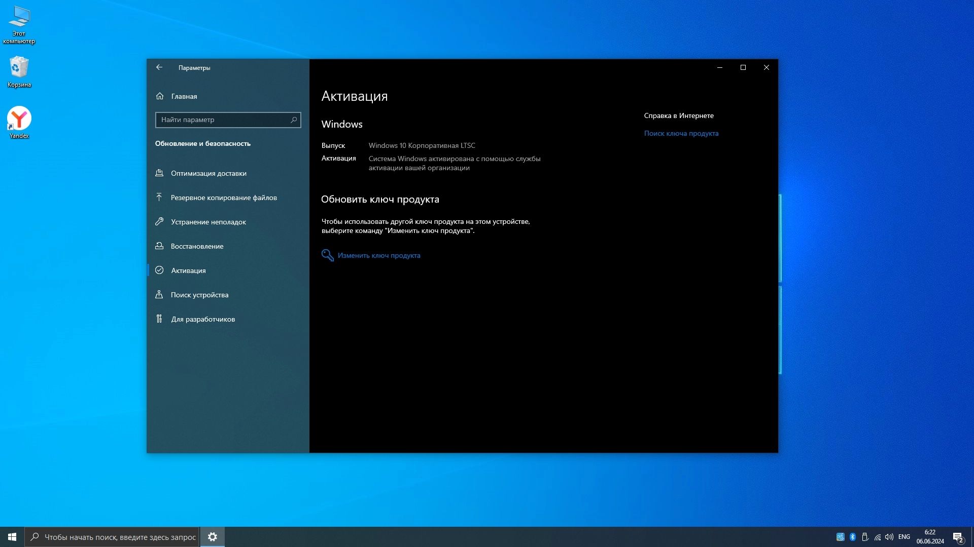Click Изменить ключ продукта link
Image resolution: width=974 pixels, height=547 pixels.
point(378,256)
